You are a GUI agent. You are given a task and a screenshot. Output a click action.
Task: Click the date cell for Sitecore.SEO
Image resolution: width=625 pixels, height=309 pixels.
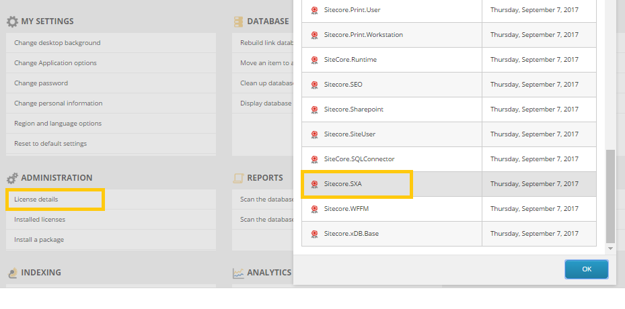(x=539, y=85)
